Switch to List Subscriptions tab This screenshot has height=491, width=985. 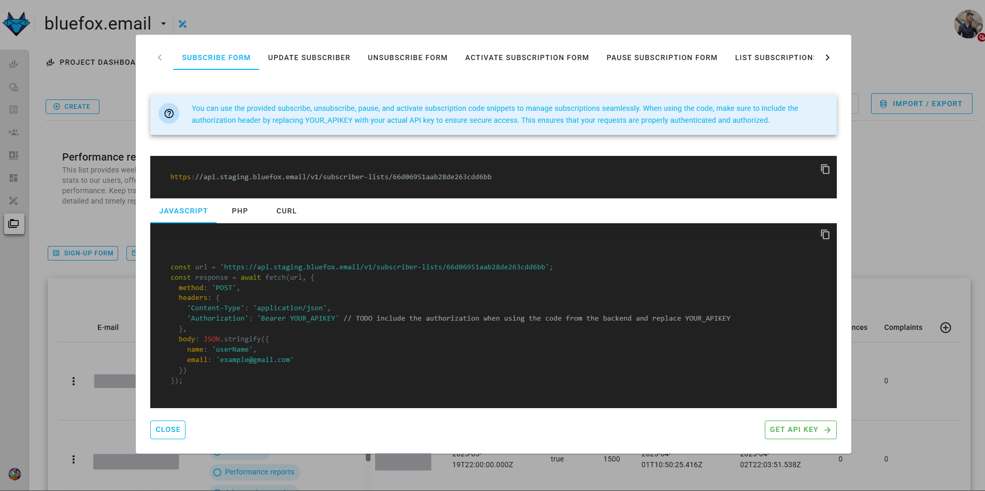[774, 57]
